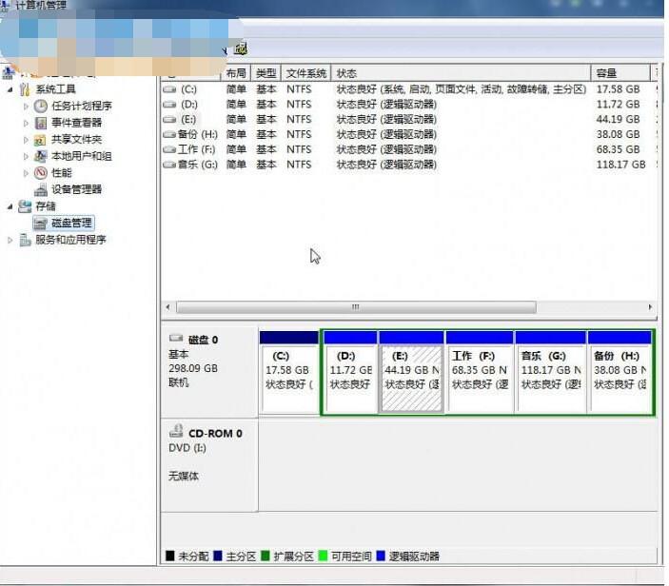
Task: Expand the 任务计划程序 node
Action: (26, 107)
